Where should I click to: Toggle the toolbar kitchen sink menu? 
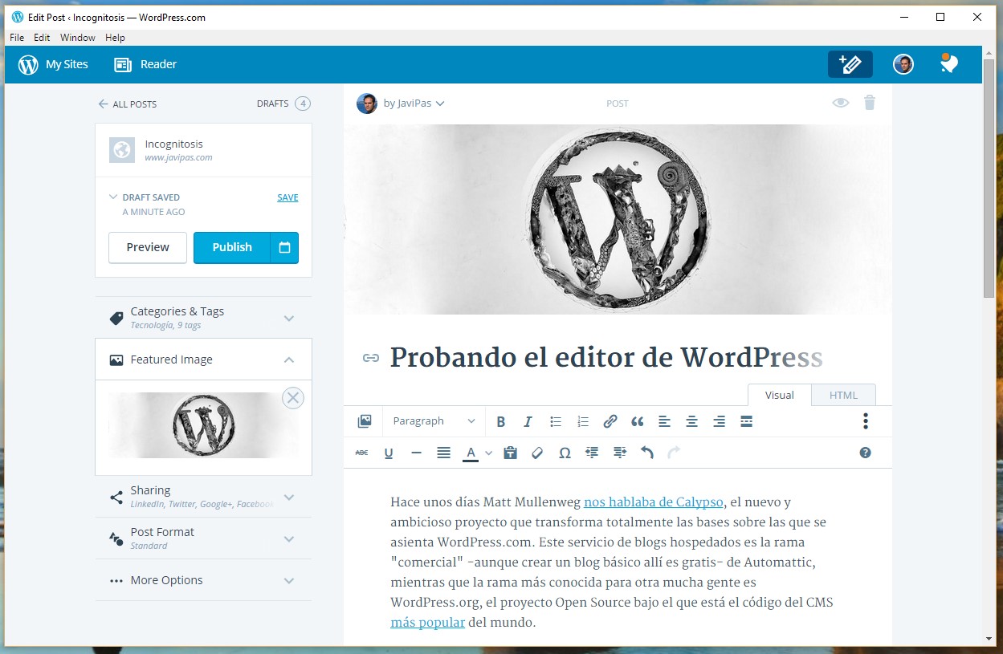865,421
